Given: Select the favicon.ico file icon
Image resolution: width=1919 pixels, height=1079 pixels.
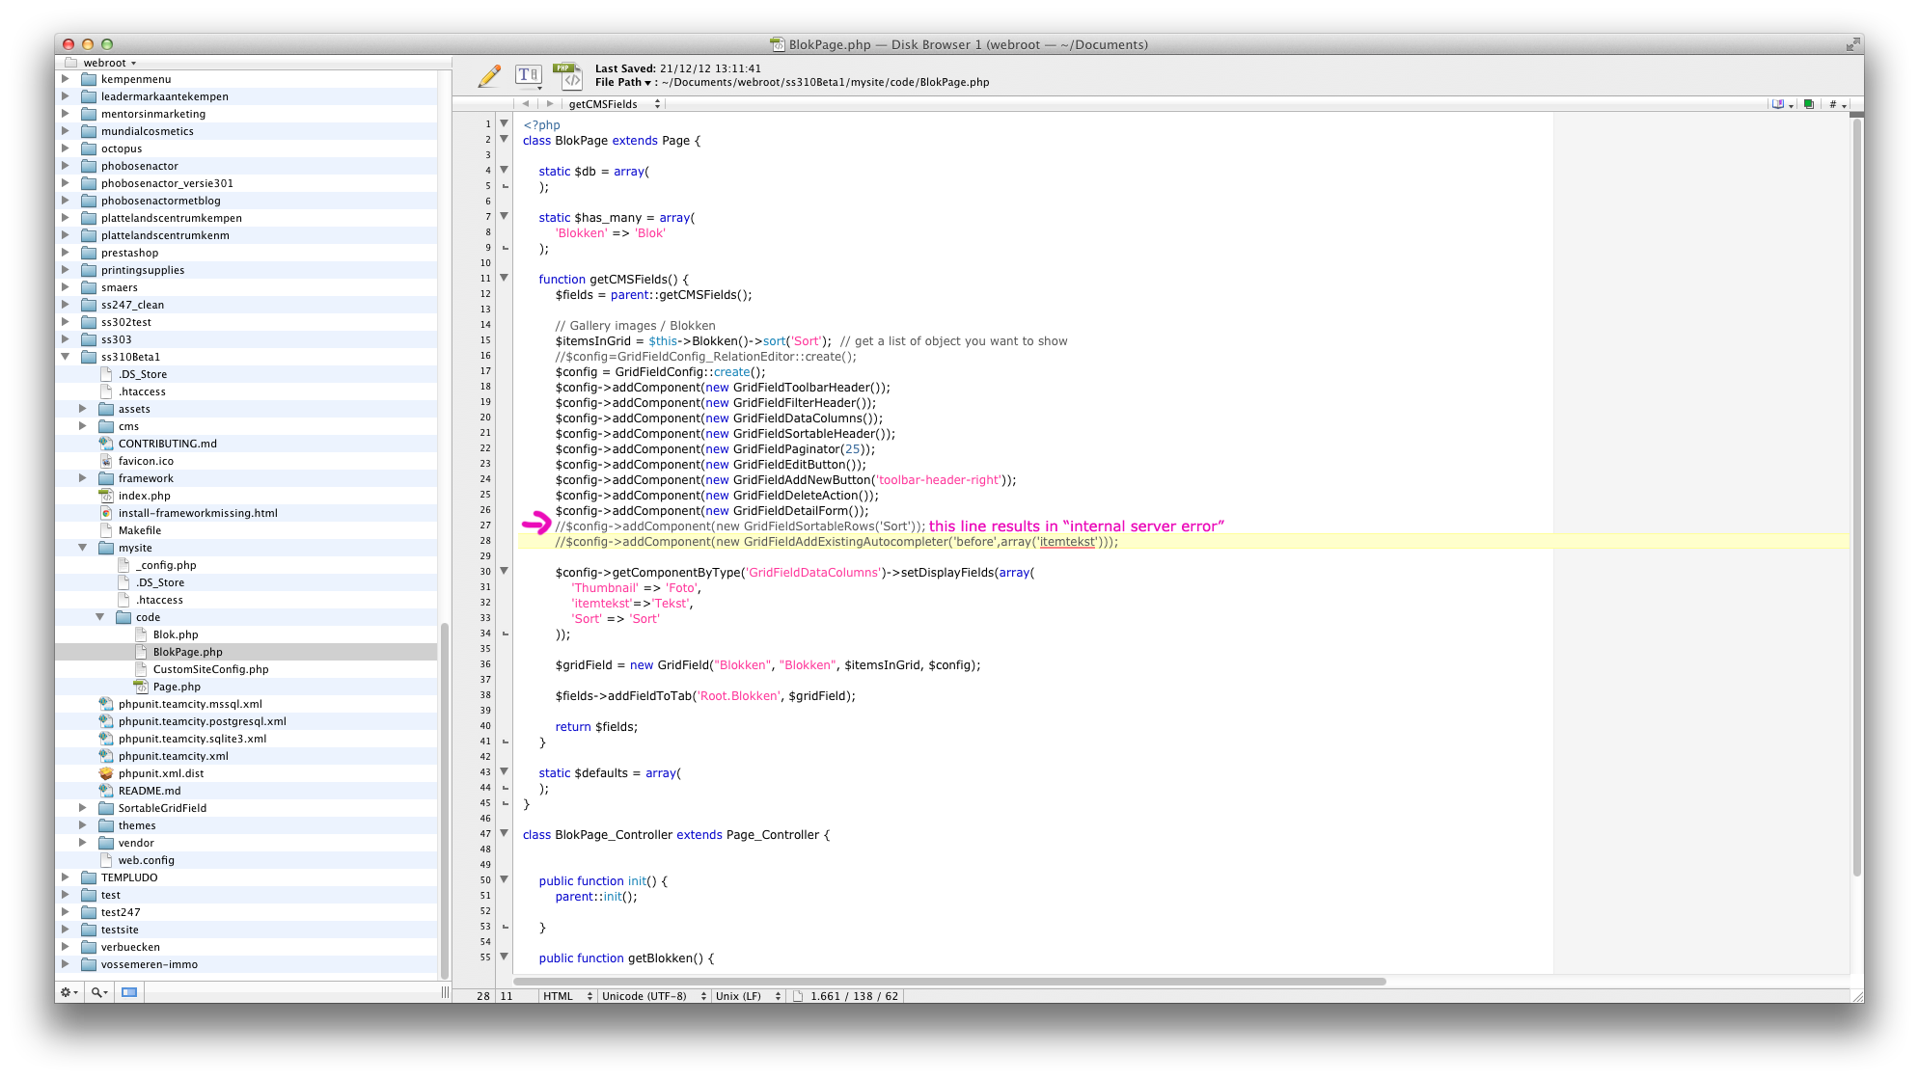Looking at the screenshot, I should 106,461.
